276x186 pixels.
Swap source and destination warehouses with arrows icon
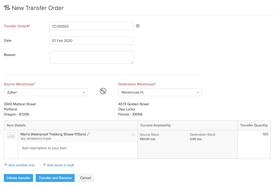[103, 91]
